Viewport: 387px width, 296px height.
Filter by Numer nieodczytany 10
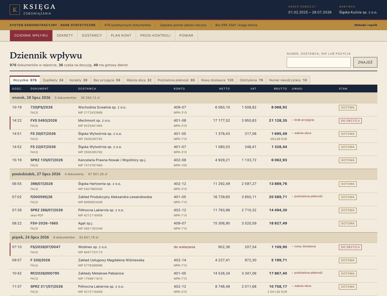[x=288, y=80]
